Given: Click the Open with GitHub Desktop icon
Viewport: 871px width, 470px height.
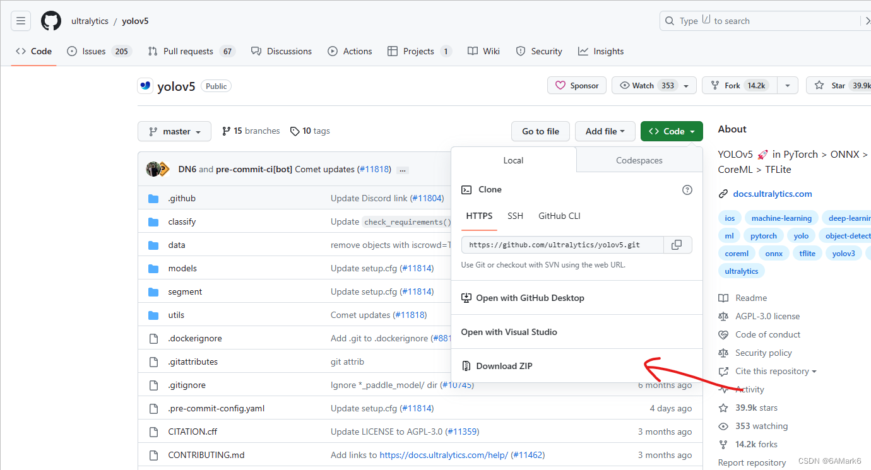Looking at the screenshot, I should tap(466, 298).
